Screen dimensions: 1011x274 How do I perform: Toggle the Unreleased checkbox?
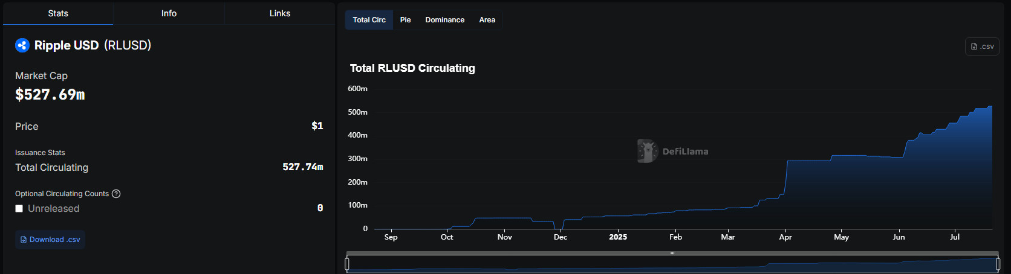[x=19, y=209]
